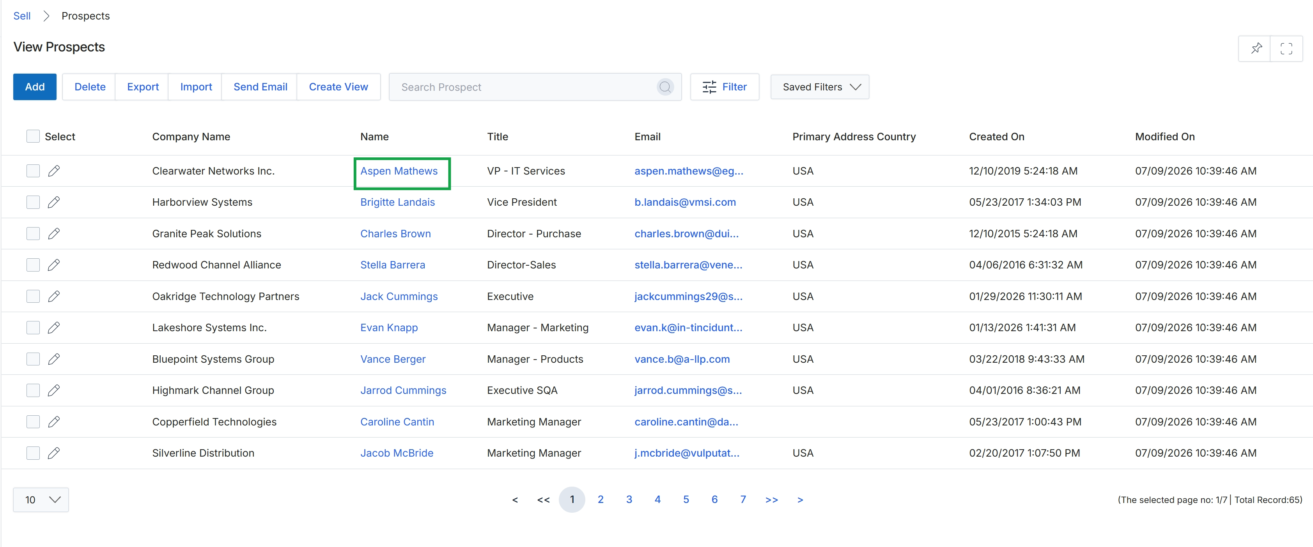The width and height of the screenshot is (1313, 547).
Task: Edit the Bluepoint Systems Group row
Action: [x=54, y=359]
